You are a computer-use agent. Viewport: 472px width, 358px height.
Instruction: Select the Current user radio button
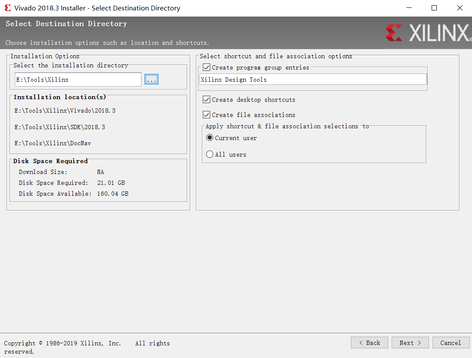[x=209, y=138]
